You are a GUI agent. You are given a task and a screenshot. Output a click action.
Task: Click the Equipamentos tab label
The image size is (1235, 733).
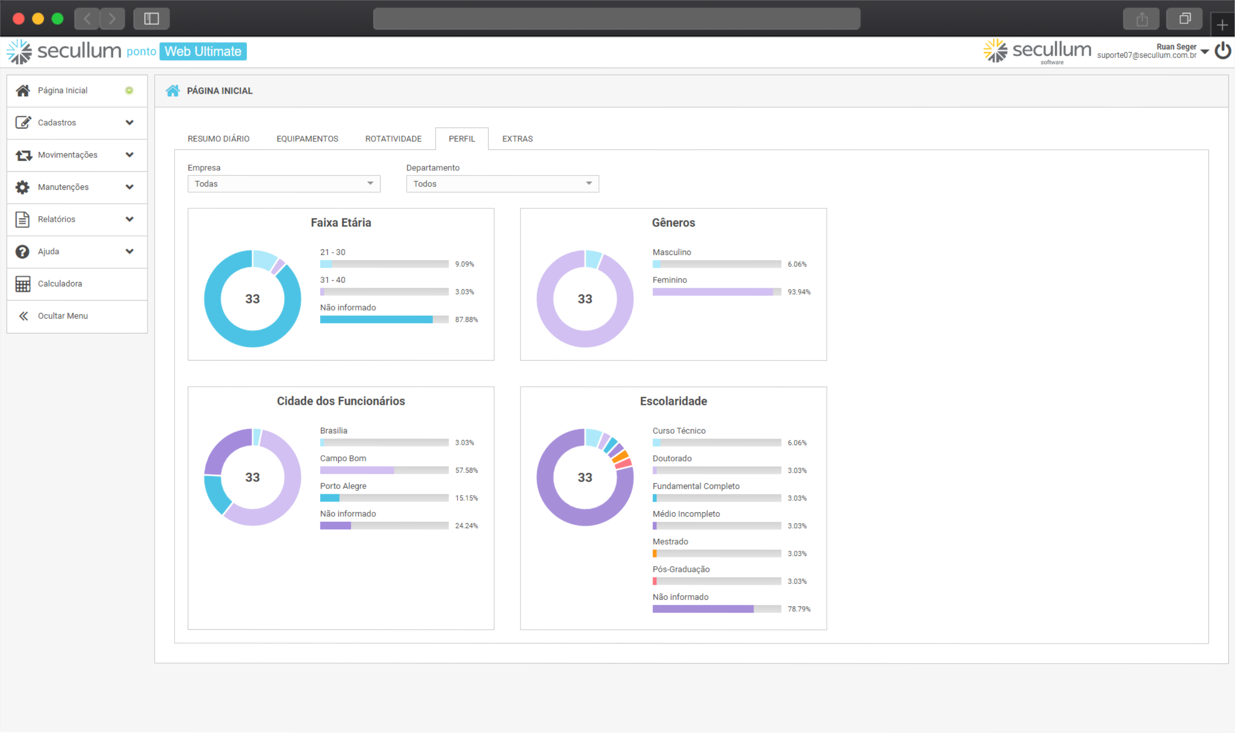pyautogui.click(x=307, y=139)
